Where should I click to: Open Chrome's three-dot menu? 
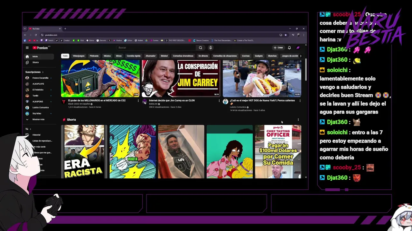pyautogui.click(x=304, y=35)
